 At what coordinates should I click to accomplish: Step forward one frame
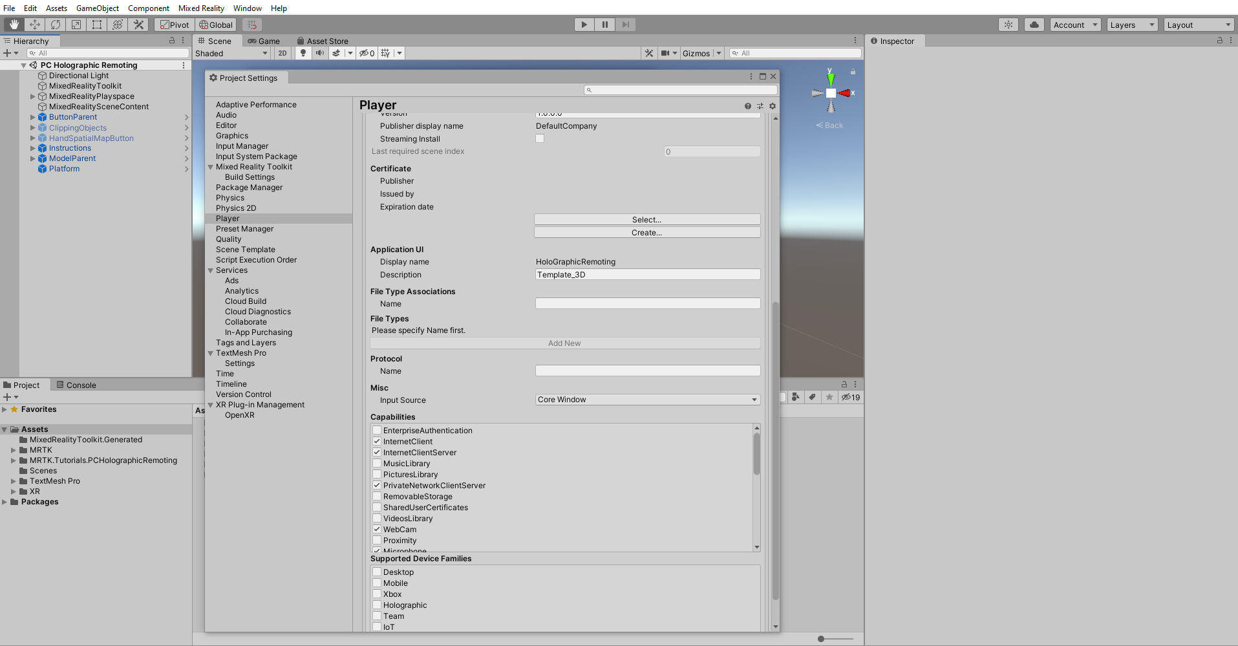625,25
